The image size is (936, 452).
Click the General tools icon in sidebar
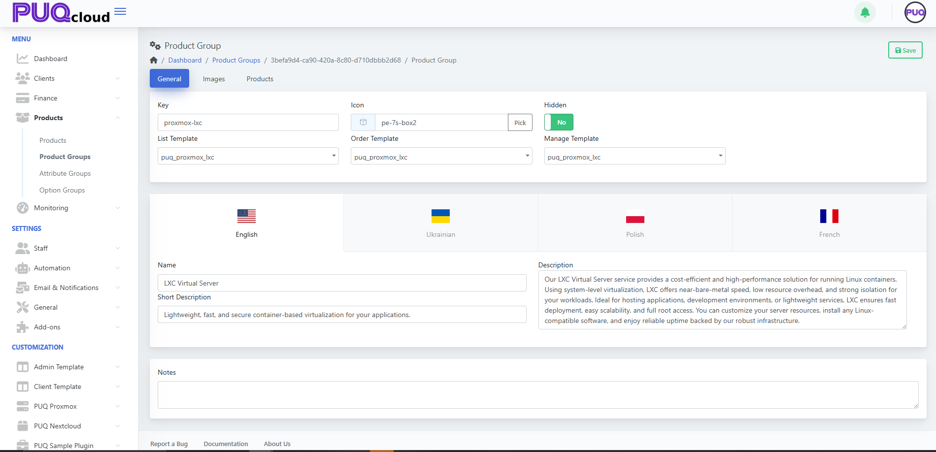(x=22, y=307)
